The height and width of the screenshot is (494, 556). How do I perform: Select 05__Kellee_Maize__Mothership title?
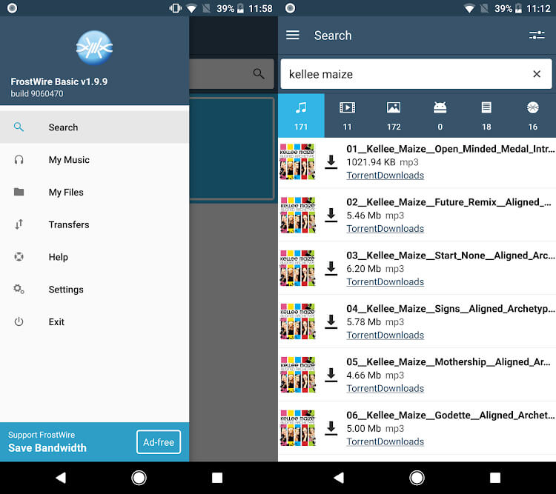coord(449,362)
